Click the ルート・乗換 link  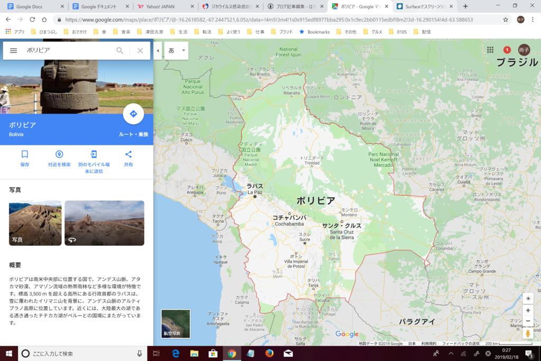pos(134,134)
